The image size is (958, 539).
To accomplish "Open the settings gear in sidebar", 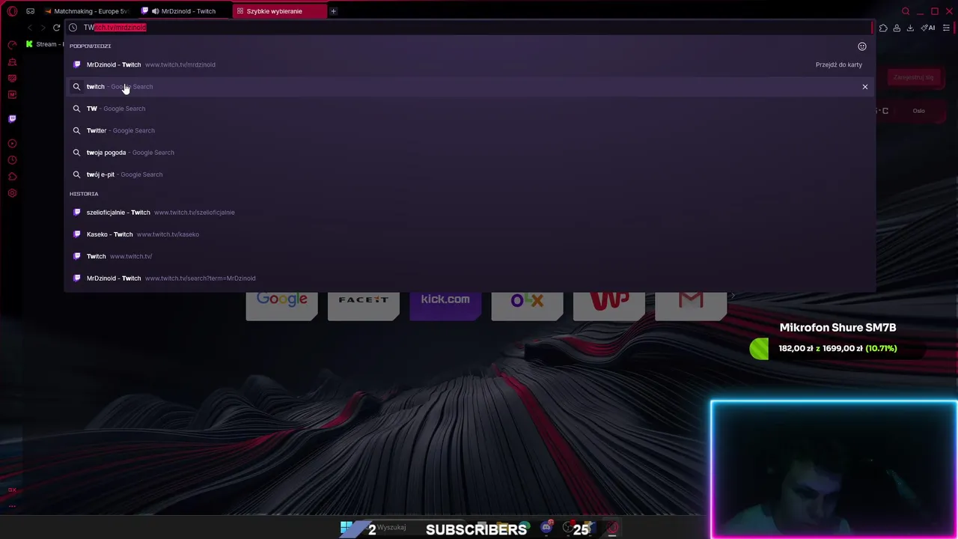I will (12, 193).
